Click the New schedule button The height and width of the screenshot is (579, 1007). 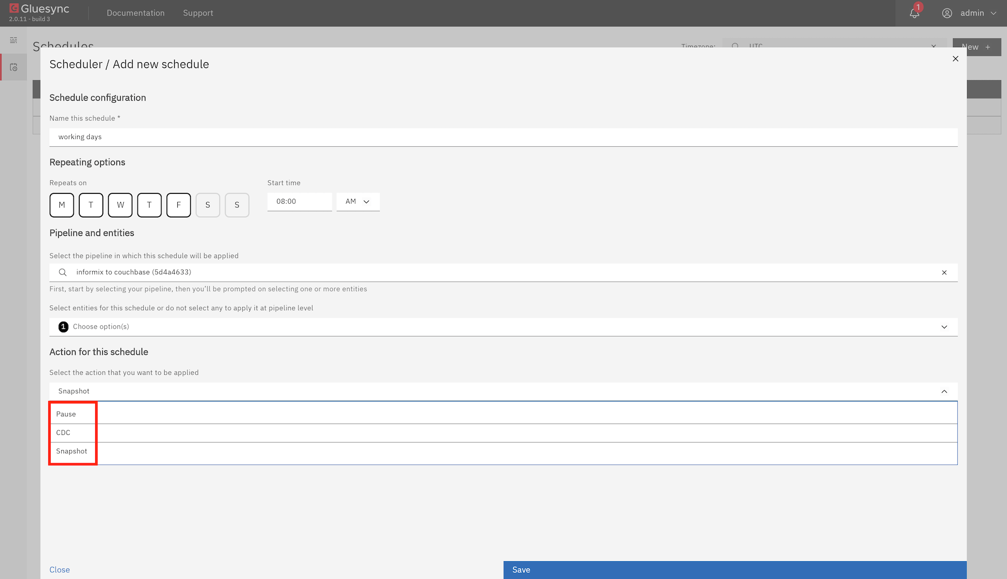pyautogui.click(x=977, y=47)
